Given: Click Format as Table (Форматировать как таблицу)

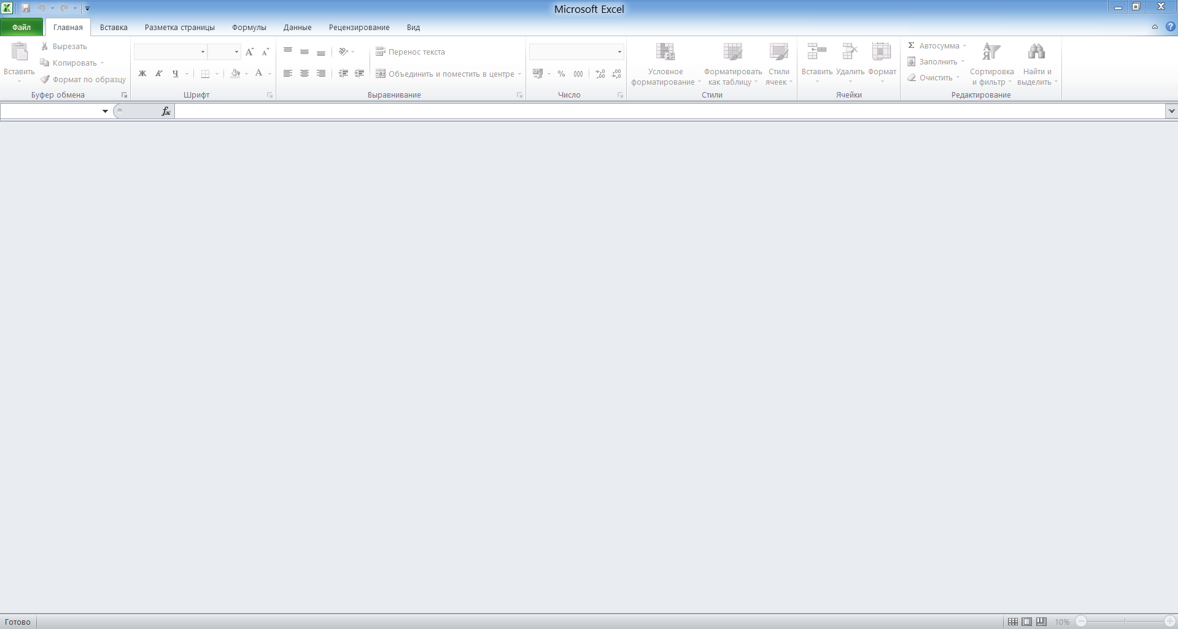Looking at the screenshot, I should pyautogui.click(x=732, y=64).
